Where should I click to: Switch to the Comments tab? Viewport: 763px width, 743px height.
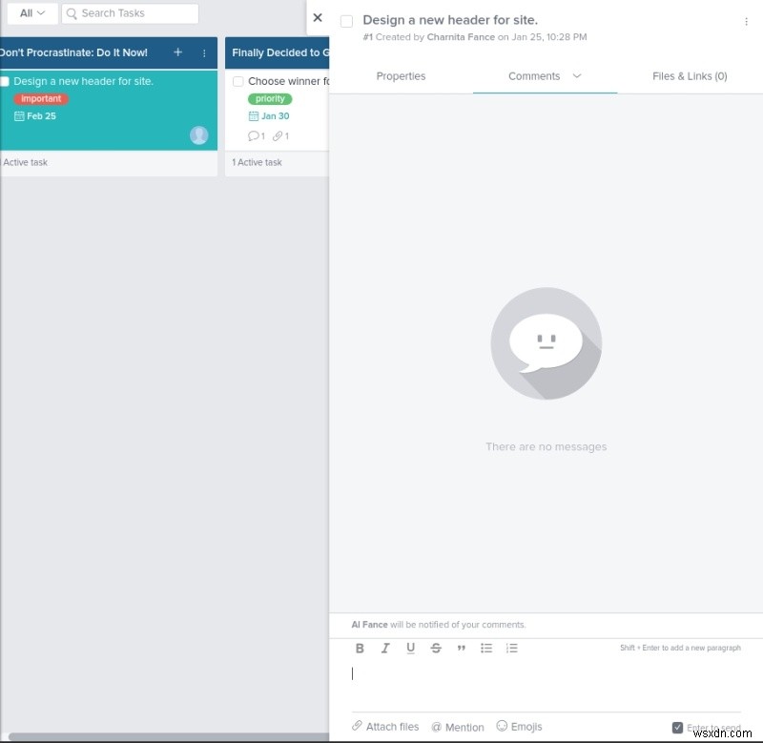(534, 76)
